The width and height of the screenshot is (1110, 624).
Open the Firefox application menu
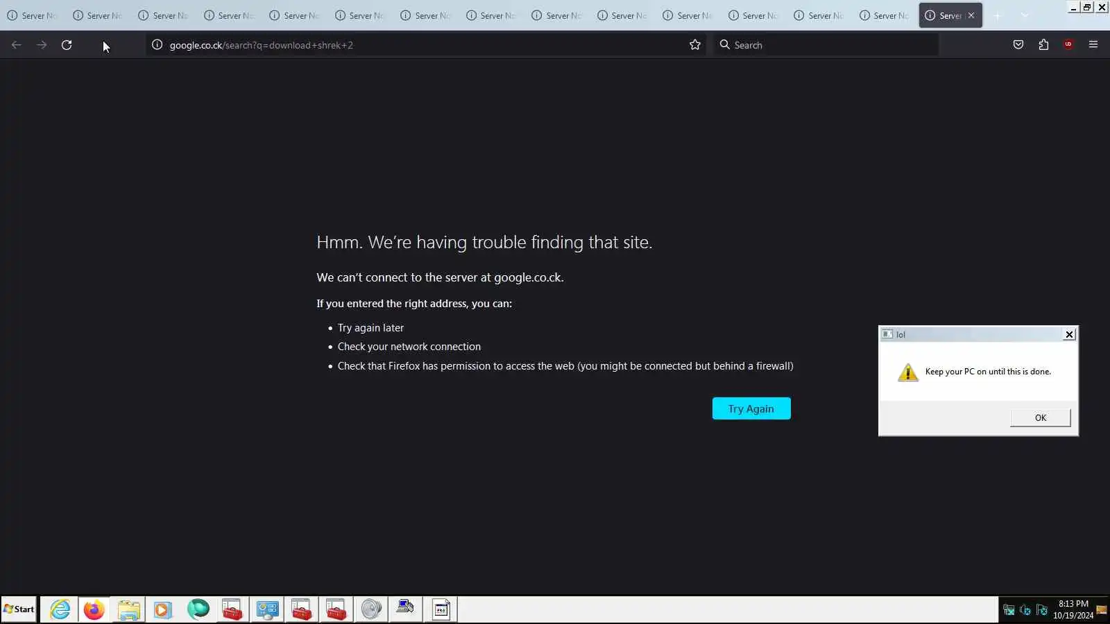point(1093,45)
